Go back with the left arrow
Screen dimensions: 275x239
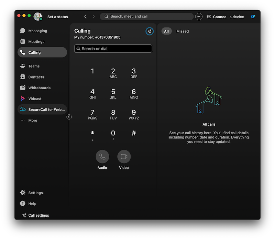tap(85, 17)
